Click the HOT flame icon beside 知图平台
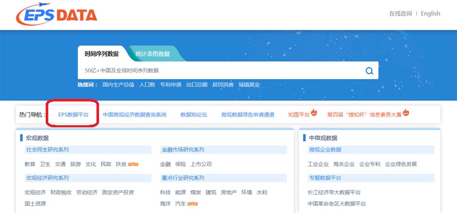457x213 pixels. coord(314,112)
